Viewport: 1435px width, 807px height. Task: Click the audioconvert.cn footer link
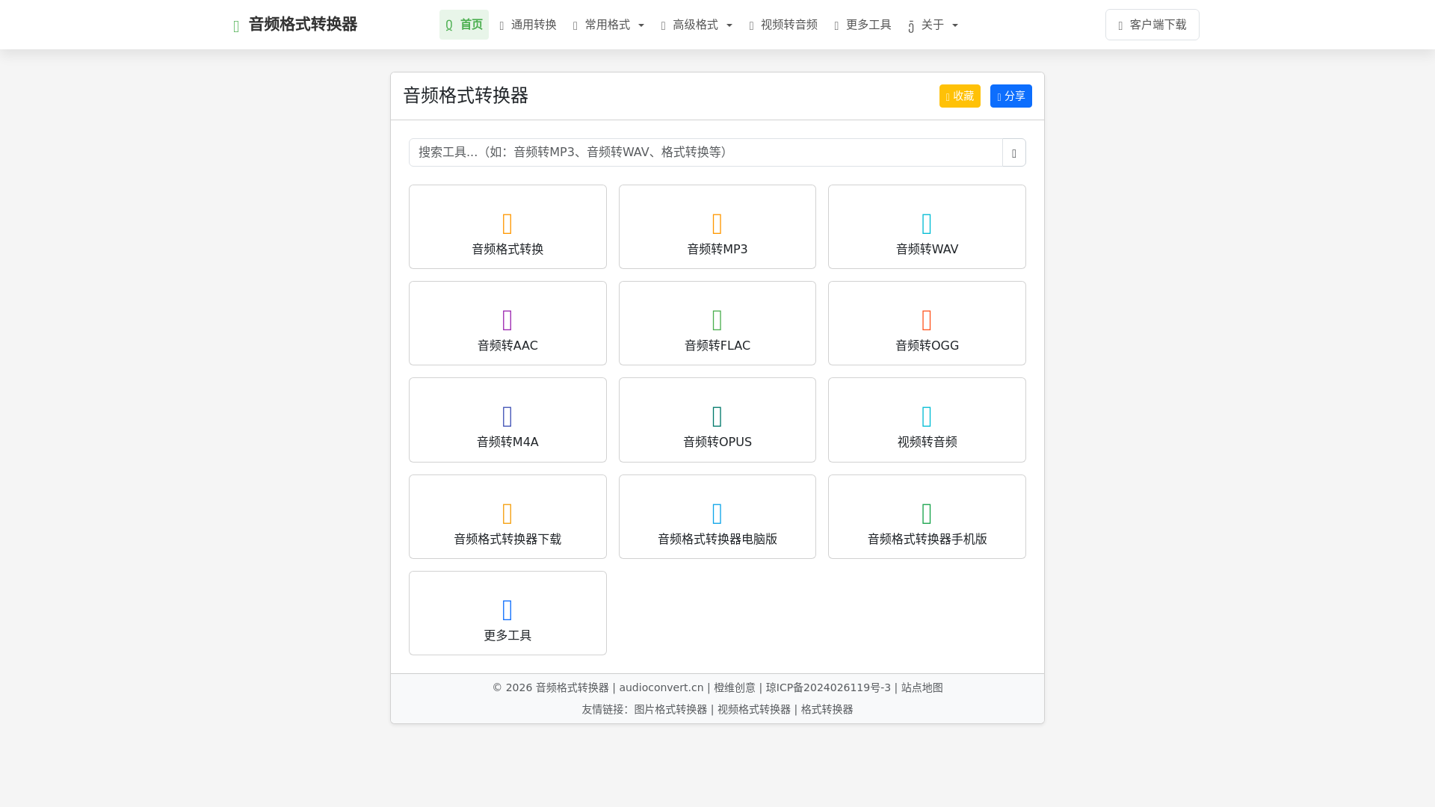tap(661, 687)
